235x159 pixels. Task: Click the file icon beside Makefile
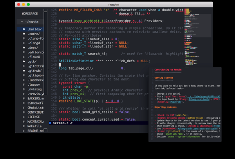pos(24,126)
